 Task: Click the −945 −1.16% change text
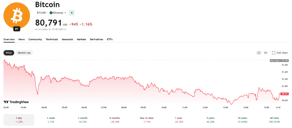[x=81, y=24]
